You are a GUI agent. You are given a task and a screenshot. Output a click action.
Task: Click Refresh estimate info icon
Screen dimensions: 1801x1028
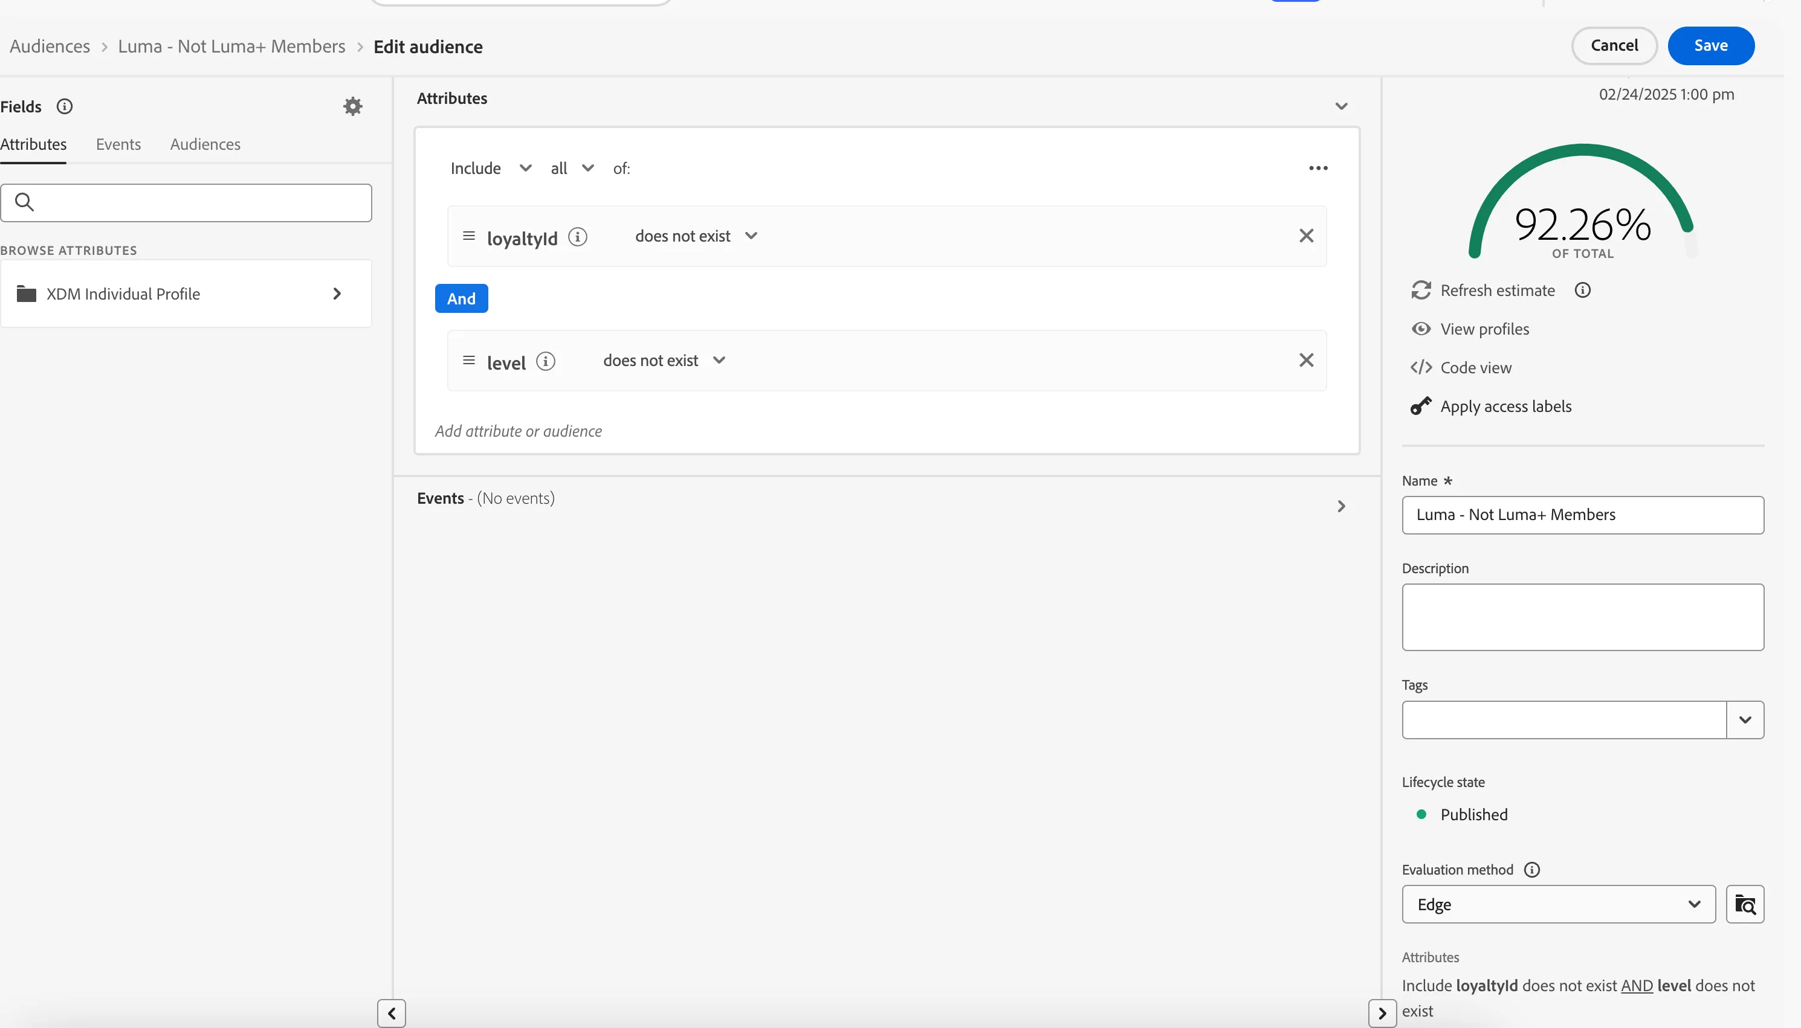[1583, 290]
